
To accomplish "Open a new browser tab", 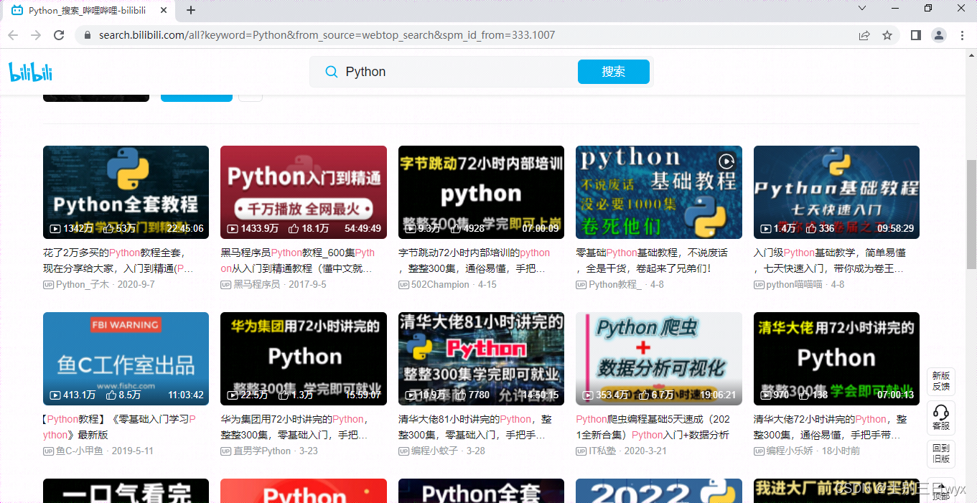I will [191, 11].
